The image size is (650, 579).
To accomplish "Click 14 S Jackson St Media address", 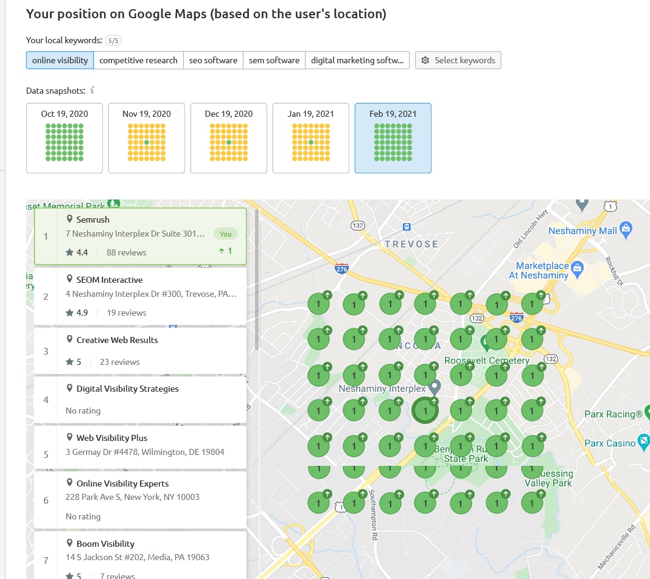I will click(137, 557).
